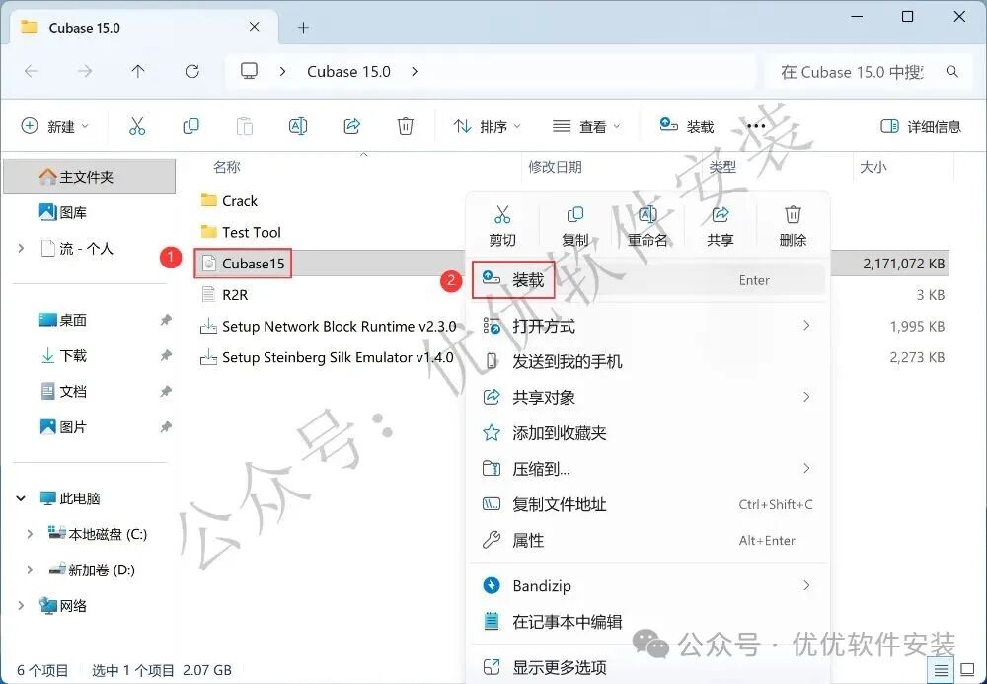This screenshot has width=987, height=684.
Task: Select the Crack folder
Action: pos(229,200)
